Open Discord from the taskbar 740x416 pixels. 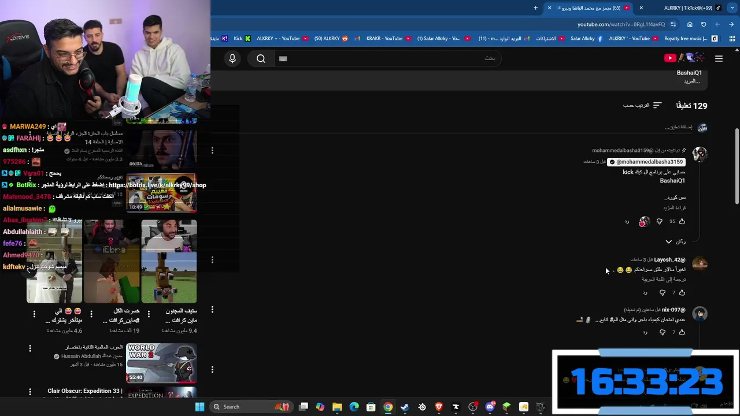click(x=490, y=407)
